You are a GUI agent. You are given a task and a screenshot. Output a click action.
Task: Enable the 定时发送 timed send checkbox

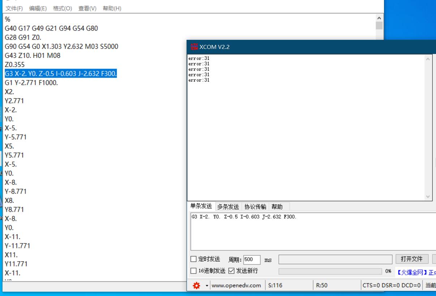click(194, 259)
